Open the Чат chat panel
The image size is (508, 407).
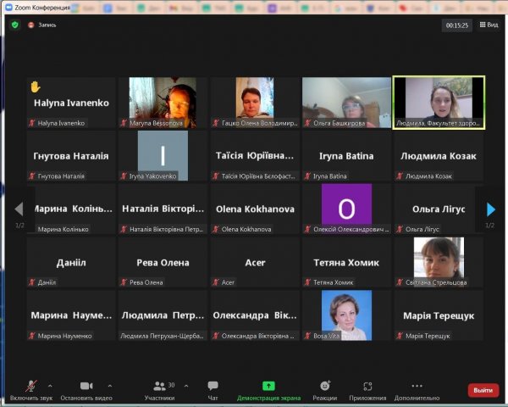coord(213,386)
